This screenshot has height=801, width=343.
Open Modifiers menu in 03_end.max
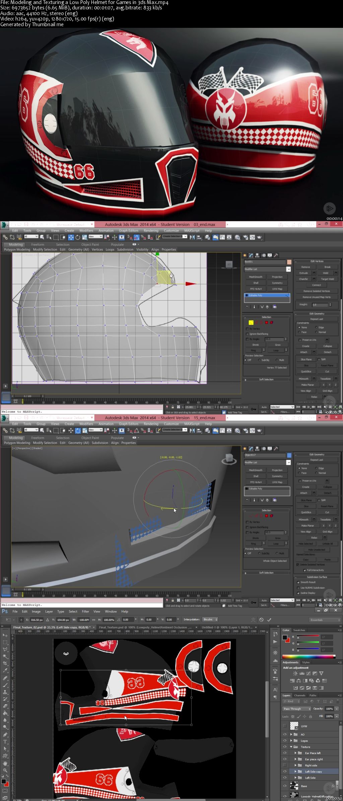tap(86, 231)
